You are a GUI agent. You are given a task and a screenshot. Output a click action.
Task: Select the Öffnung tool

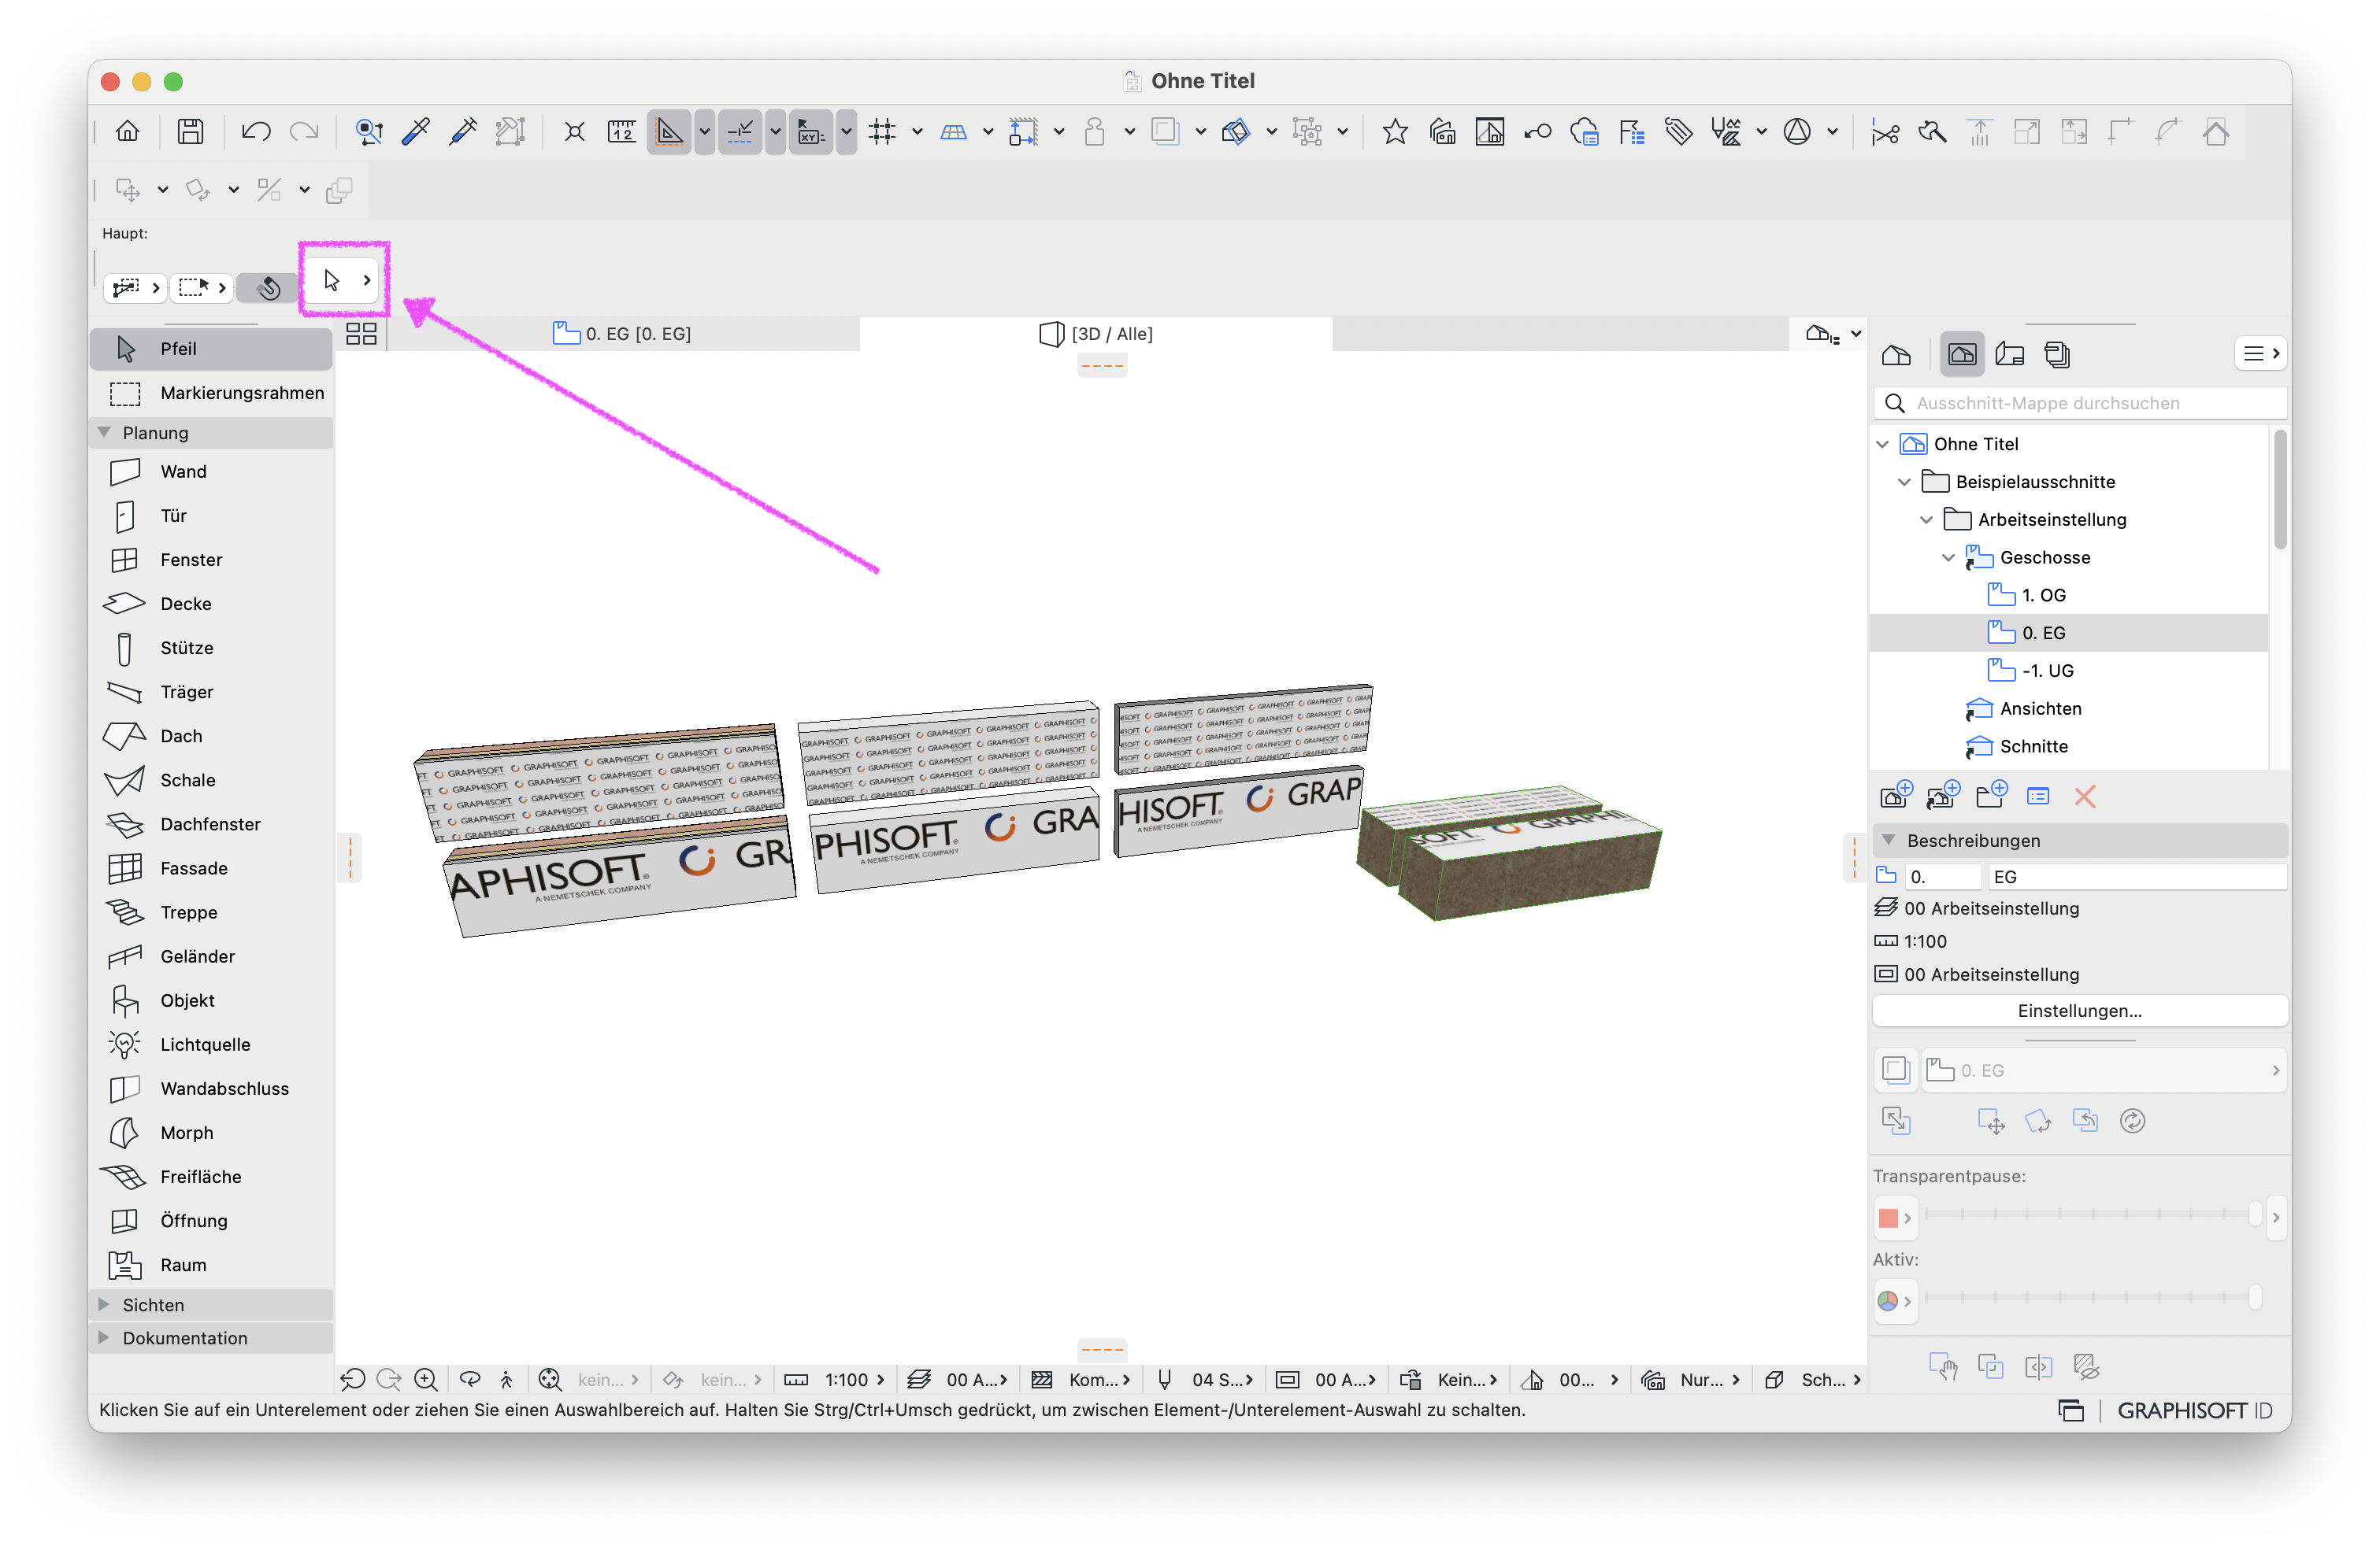[x=211, y=1220]
